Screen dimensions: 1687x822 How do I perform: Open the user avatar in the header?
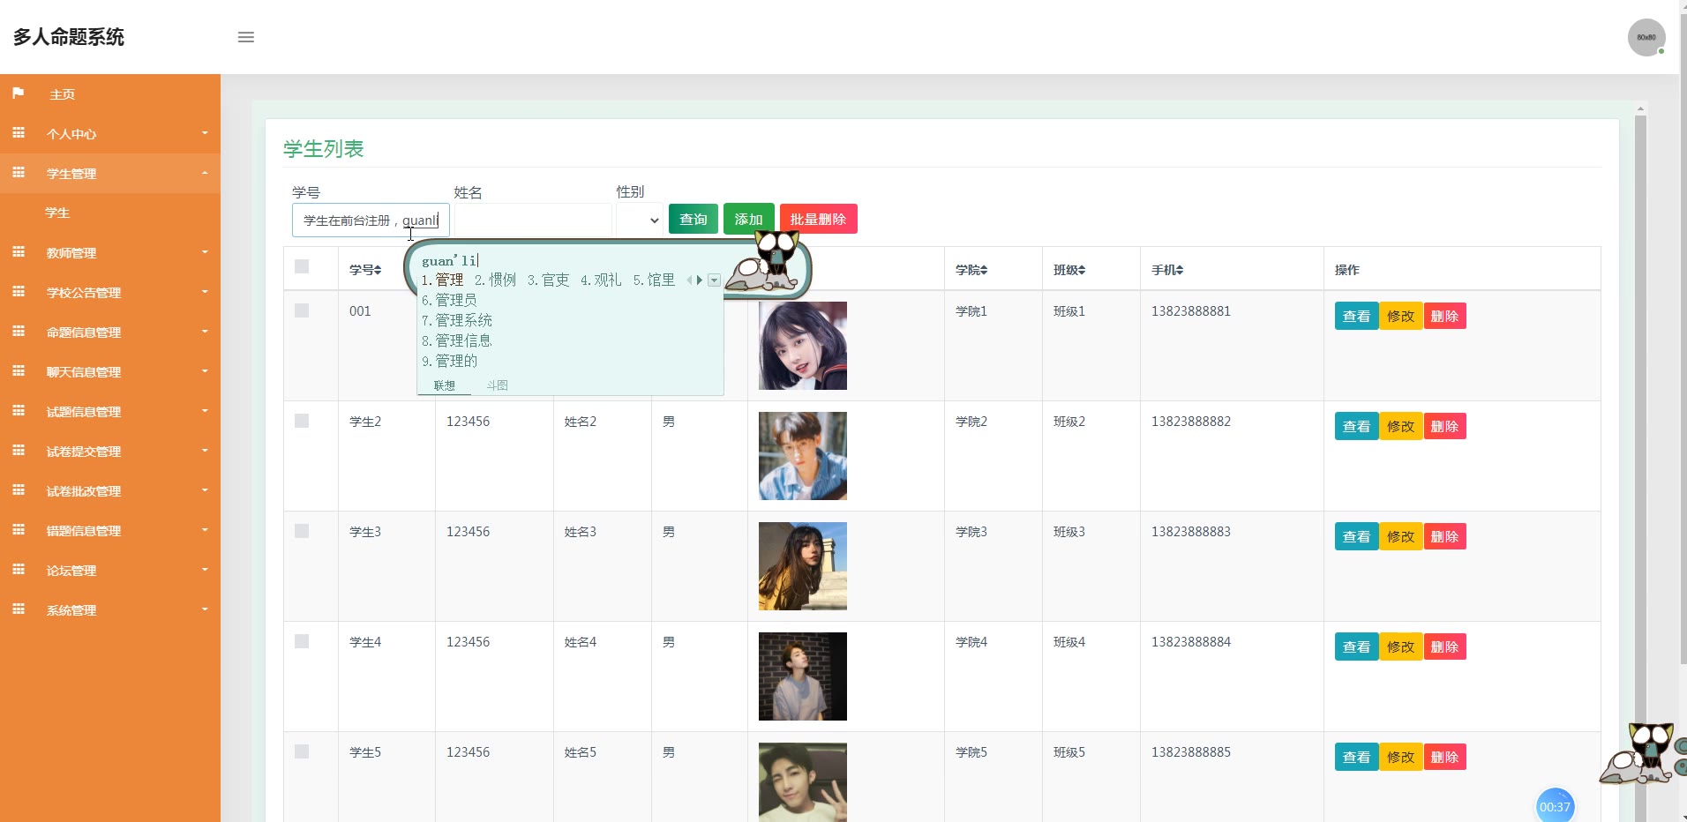(x=1646, y=37)
